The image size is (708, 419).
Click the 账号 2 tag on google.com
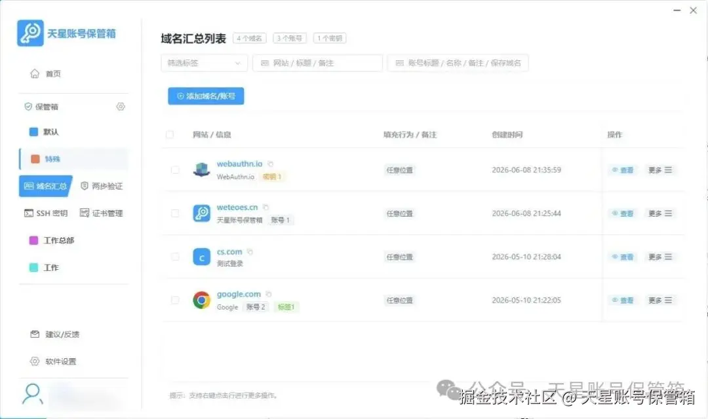point(256,307)
